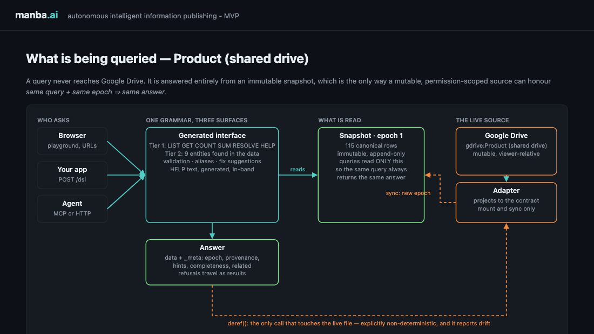This screenshot has width=594, height=334.
Task: Click the Adapter box title
Action: (x=506, y=190)
